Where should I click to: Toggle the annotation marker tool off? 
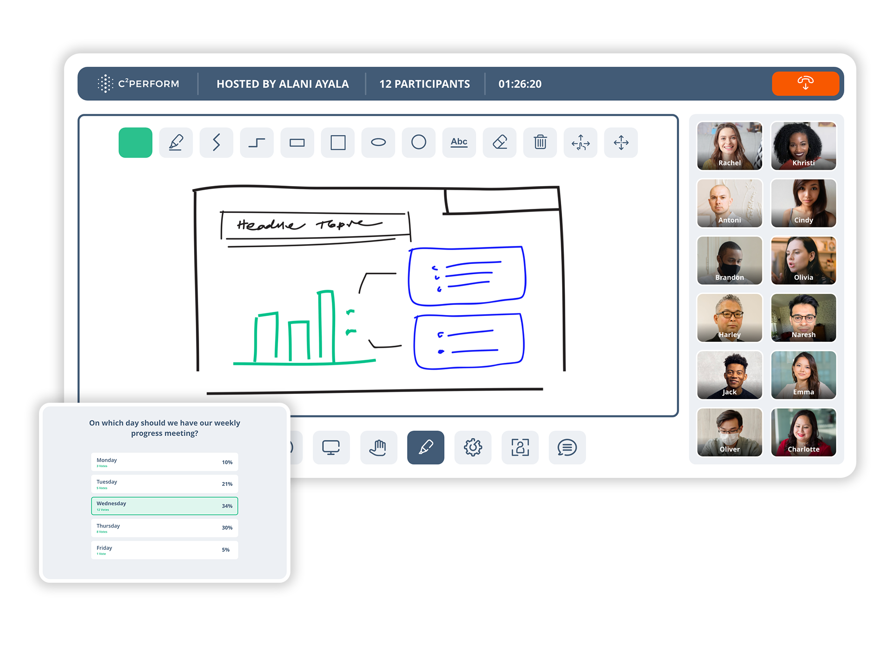426,448
